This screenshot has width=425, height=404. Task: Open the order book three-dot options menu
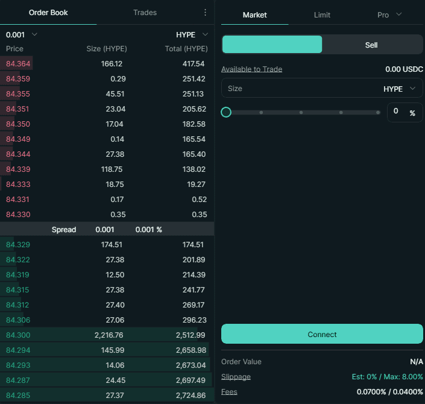205,13
